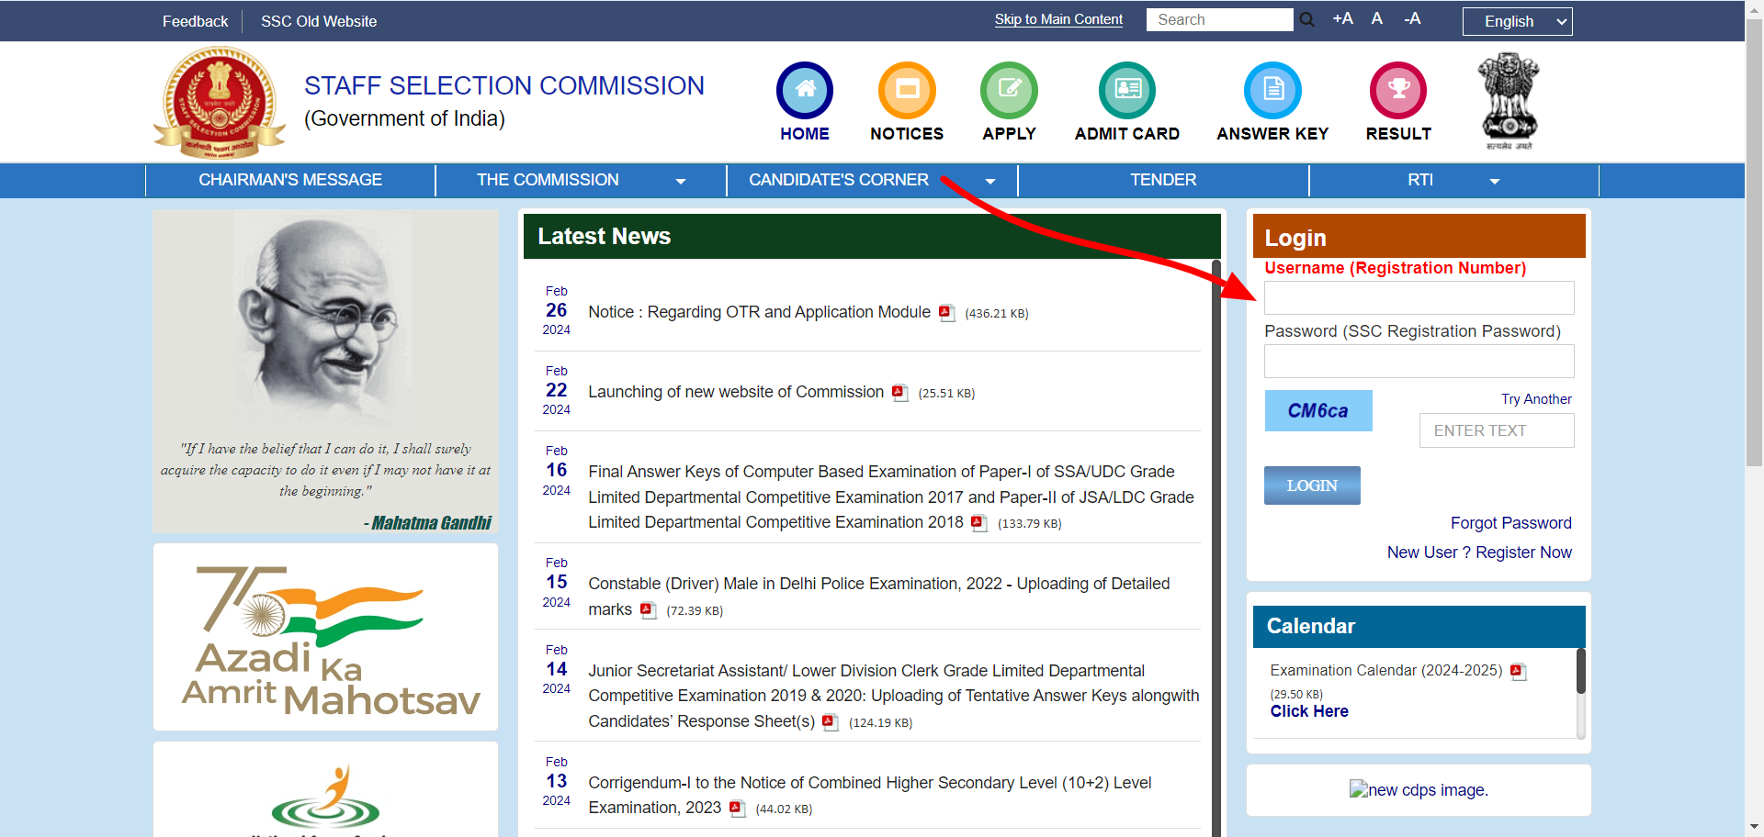Image resolution: width=1764 pixels, height=837 pixels.
Task: Focus the Username registration number field
Action: (x=1419, y=298)
